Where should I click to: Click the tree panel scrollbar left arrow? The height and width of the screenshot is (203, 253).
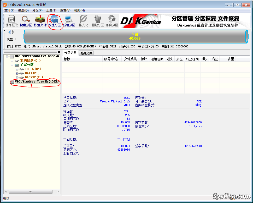[x=6, y=192]
